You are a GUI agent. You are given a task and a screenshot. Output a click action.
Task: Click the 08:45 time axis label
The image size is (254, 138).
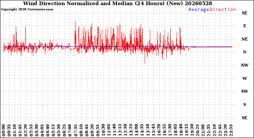tap(87, 130)
